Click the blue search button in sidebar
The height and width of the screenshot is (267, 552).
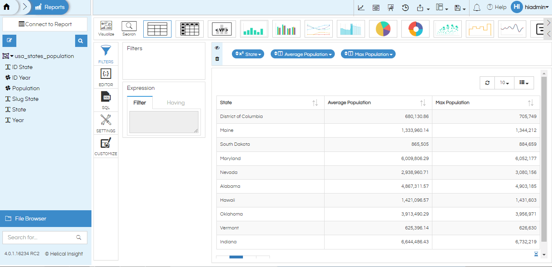pyautogui.click(x=81, y=41)
